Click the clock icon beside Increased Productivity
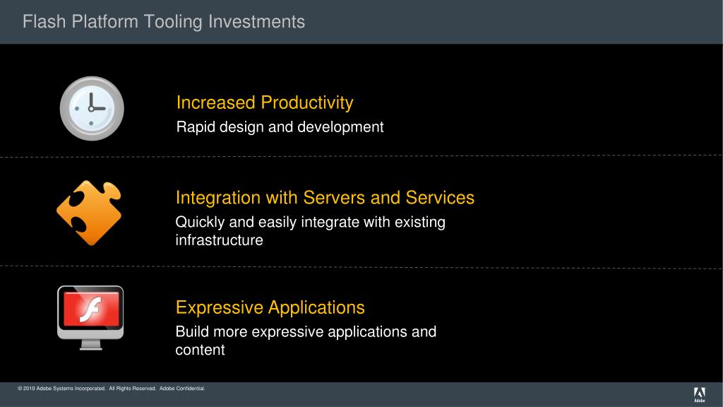 tap(92, 108)
